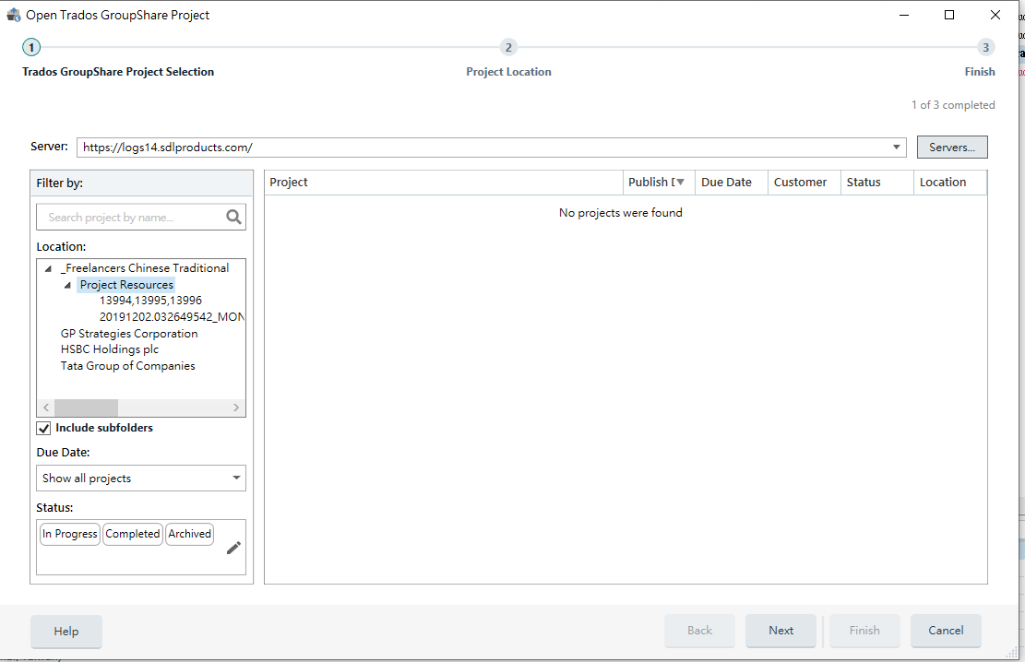Maximize the dialog window
Screen dimensions: 1025x662
point(949,15)
